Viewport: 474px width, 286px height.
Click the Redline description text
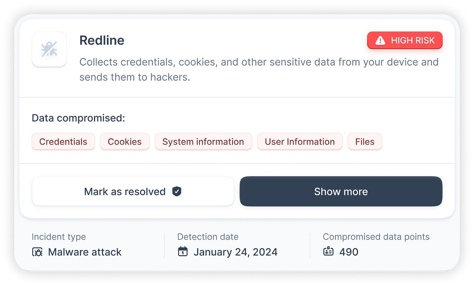coord(259,70)
